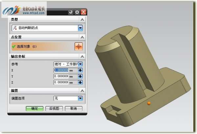Open the Z value options arrow
This screenshot has height=134, width=197.
click(80, 82)
